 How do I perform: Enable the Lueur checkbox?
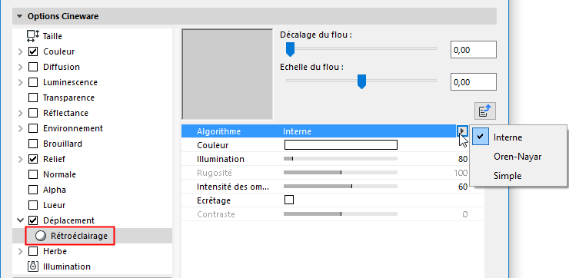(33, 205)
